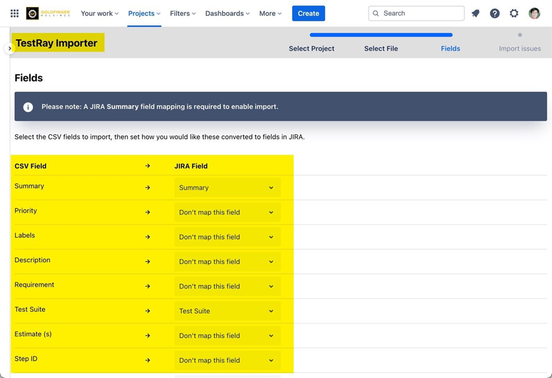This screenshot has width=552, height=378.
Task: Click the Create button
Action: point(308,14)
